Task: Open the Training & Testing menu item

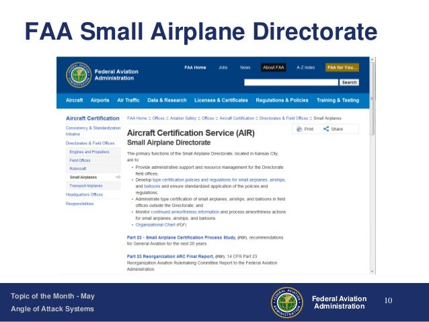Action: coord(338,100)
